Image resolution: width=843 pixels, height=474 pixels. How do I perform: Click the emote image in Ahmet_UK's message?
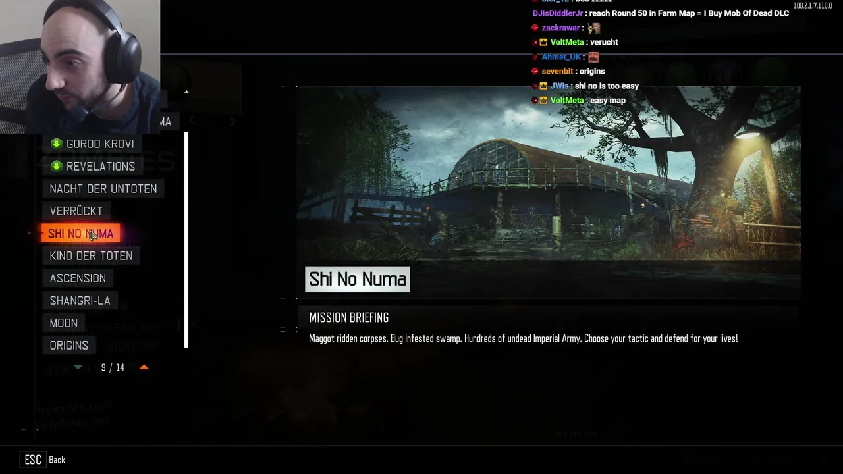(x=593, y=57)
